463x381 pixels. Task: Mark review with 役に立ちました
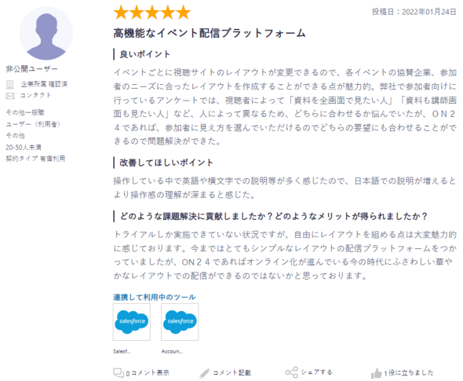coord(409,373)
